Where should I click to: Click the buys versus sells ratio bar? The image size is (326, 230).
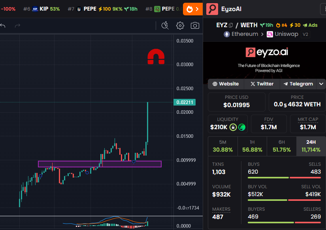[284, 178]
